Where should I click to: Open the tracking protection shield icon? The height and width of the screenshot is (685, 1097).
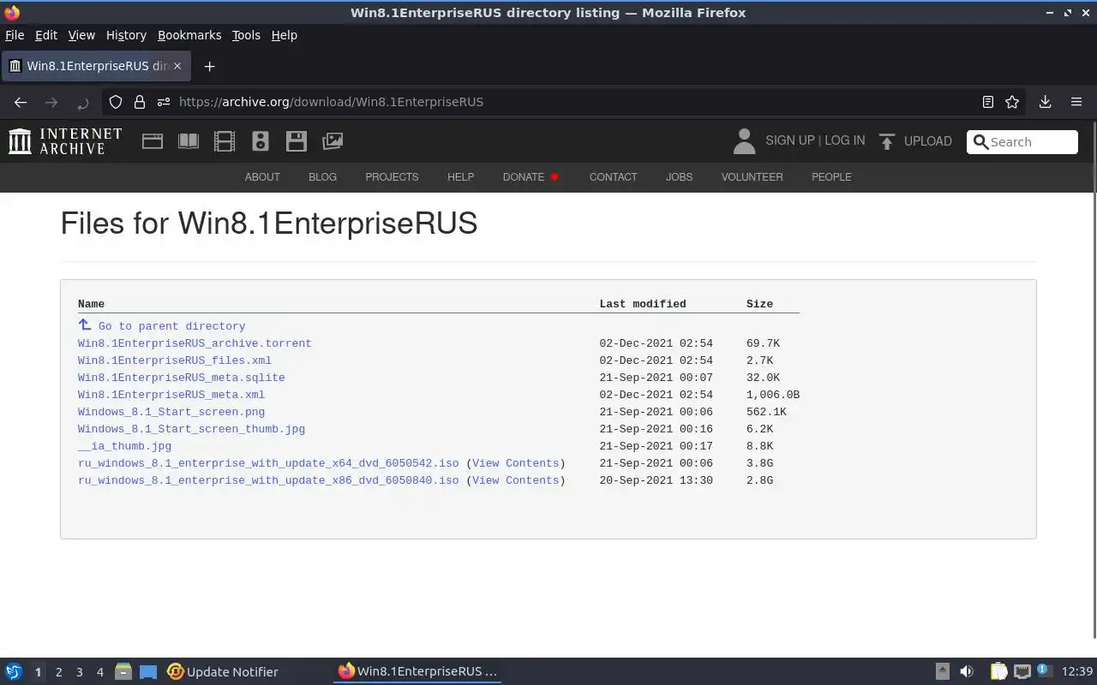click(x=116, y=102)
